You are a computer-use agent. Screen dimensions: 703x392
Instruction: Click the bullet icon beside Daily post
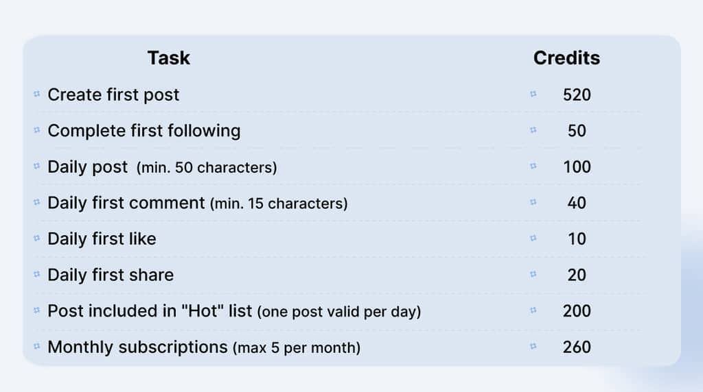click(x=37, y=167)
